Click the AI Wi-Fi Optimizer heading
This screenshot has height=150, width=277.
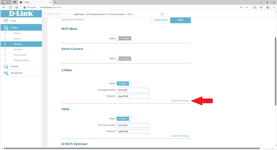click(x=74, y=144)
